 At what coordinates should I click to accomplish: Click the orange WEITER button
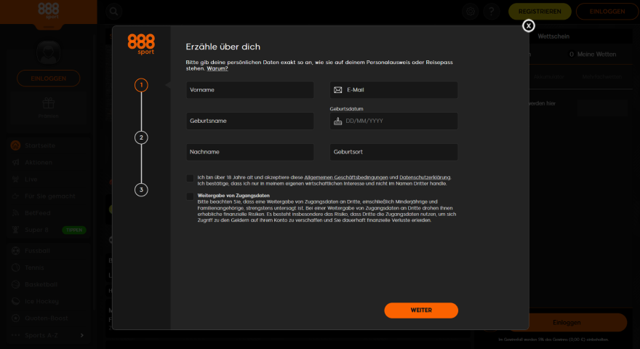click(x=421, y=310)
